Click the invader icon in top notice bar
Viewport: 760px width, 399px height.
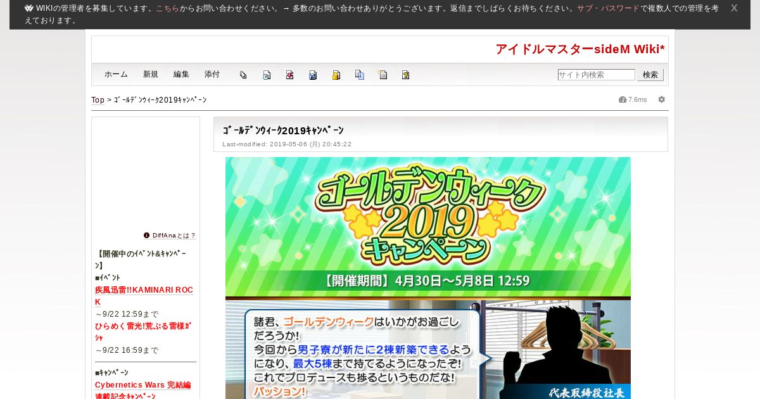[x=29, y=8]
